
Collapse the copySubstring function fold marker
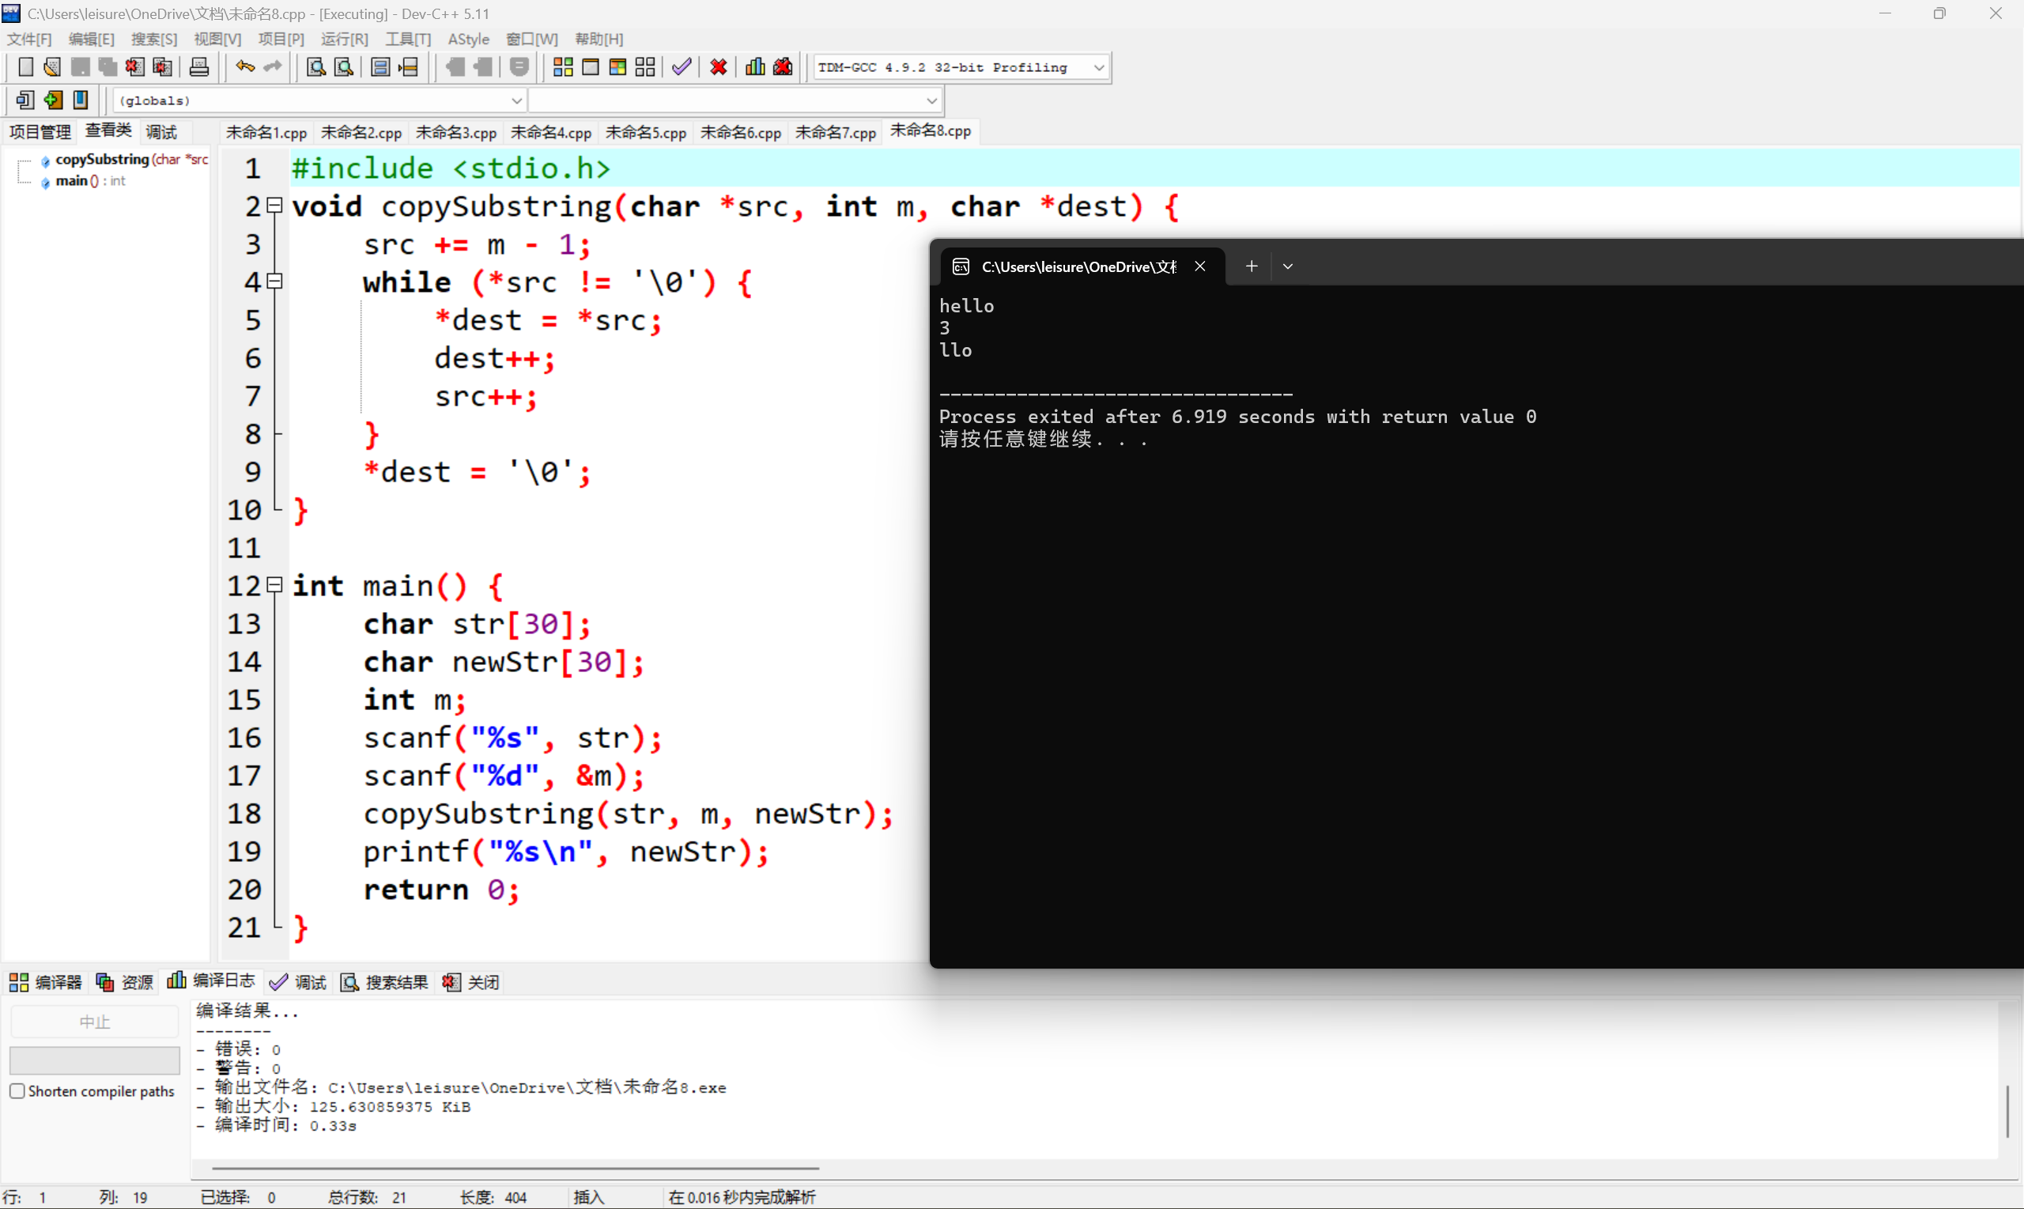click(274, 206)
